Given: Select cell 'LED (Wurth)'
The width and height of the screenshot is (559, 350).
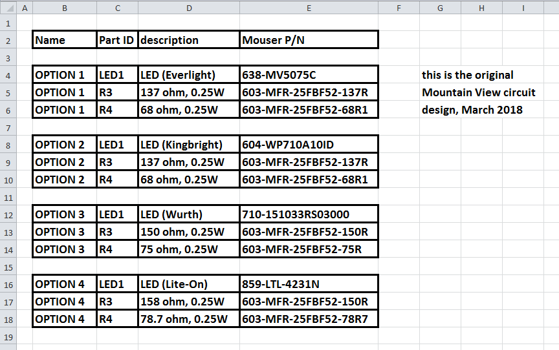Looking at the screenshot, I should (189, 214).
